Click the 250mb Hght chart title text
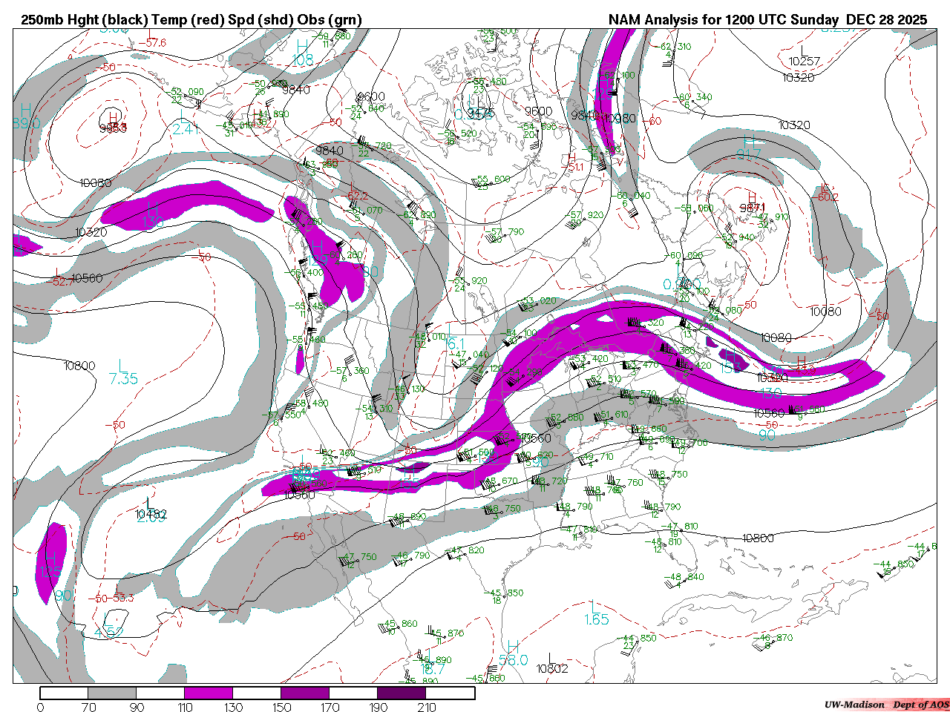The height and width of the screenshot is (712, 950). pyautogui.click(x=191, y=20)
